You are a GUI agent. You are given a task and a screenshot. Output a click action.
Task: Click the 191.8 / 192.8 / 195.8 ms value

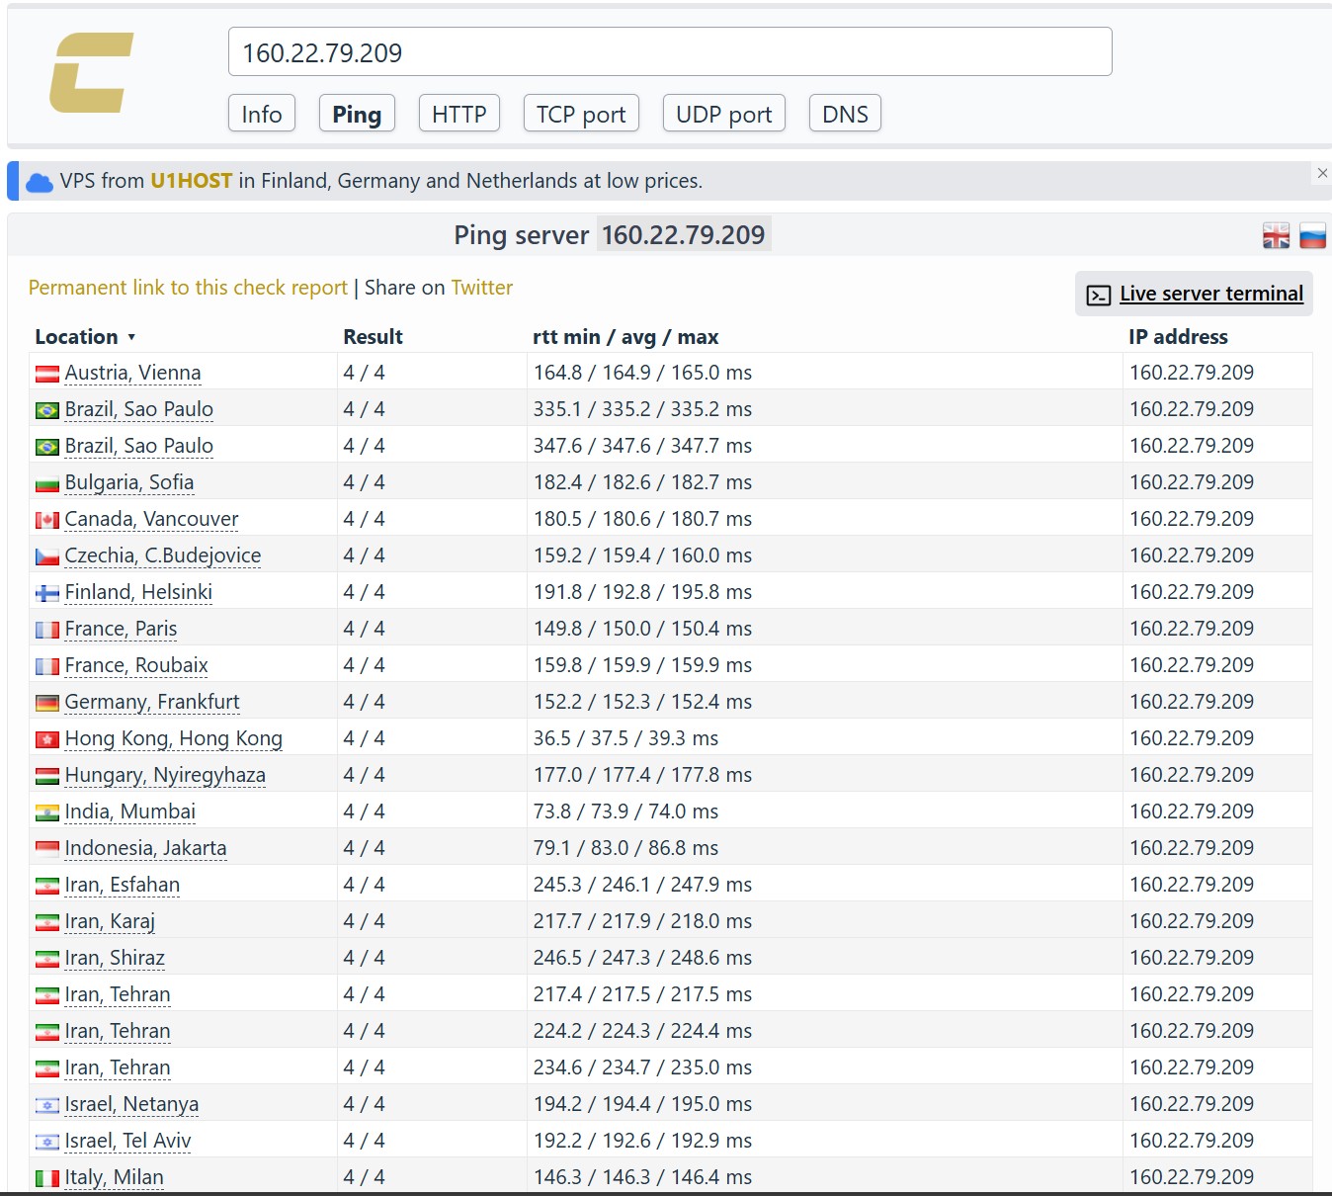643,592
